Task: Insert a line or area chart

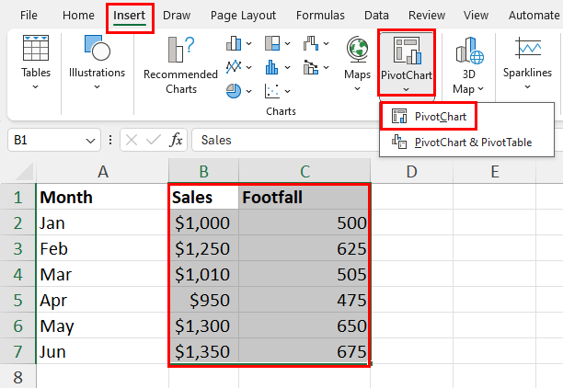Action: (x=234, y=67)
